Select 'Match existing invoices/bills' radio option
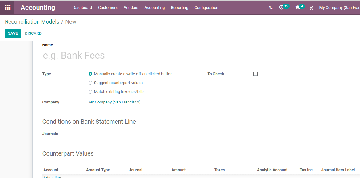 pyautogui.click(x=90, y=92)
